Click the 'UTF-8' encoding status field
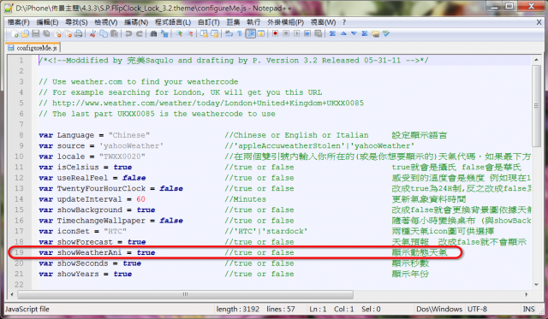 pyautogui.click(x=477, y=310)
